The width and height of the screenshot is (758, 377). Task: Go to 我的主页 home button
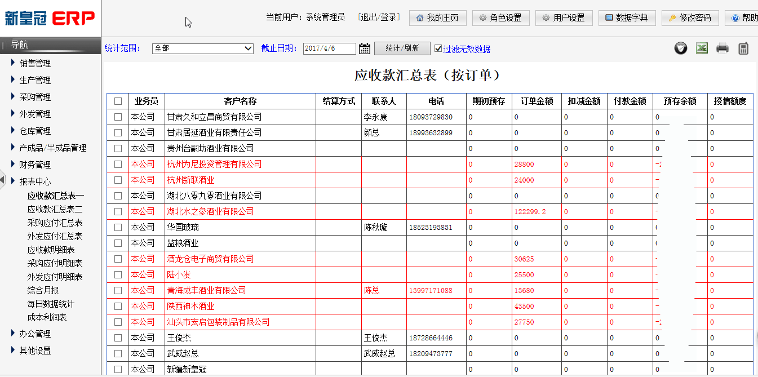click(437, 18)
